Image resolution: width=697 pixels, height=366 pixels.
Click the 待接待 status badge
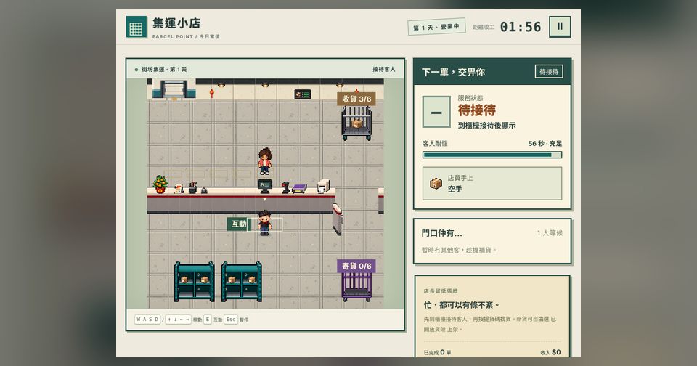(x=549, y=72)
